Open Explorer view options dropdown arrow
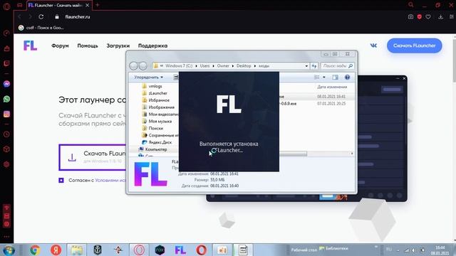456x256 pixels. pyautogui.click(x=324, y=78)
